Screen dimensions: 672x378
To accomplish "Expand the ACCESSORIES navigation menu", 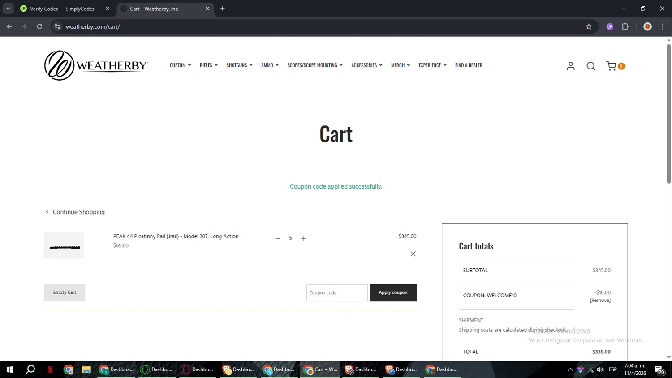I will pyautogui.click(x=367, y=65).
